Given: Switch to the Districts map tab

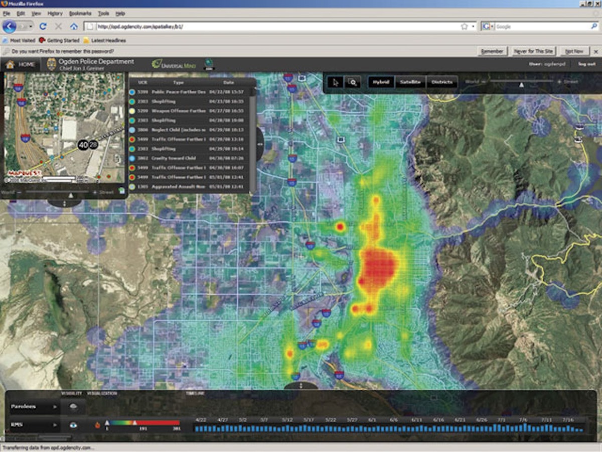Looking at the screenshot, I should [442, 82].
